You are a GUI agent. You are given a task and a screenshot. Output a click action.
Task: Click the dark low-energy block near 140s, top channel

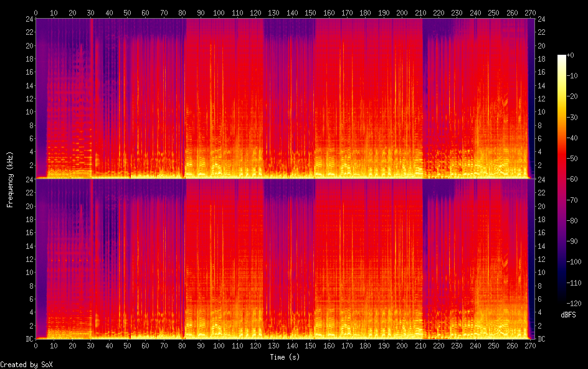289,28
